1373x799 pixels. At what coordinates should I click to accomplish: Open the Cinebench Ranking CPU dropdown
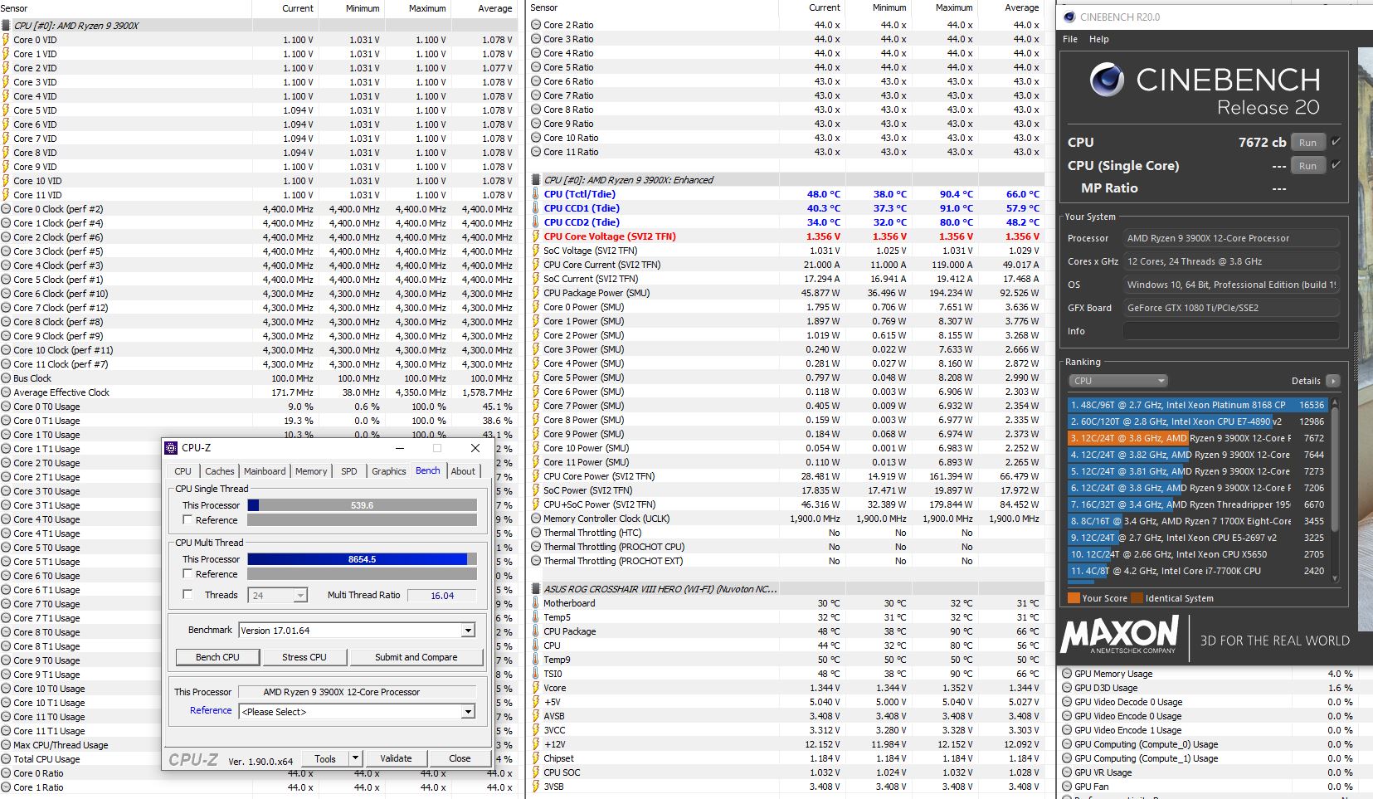(1118, 381)
